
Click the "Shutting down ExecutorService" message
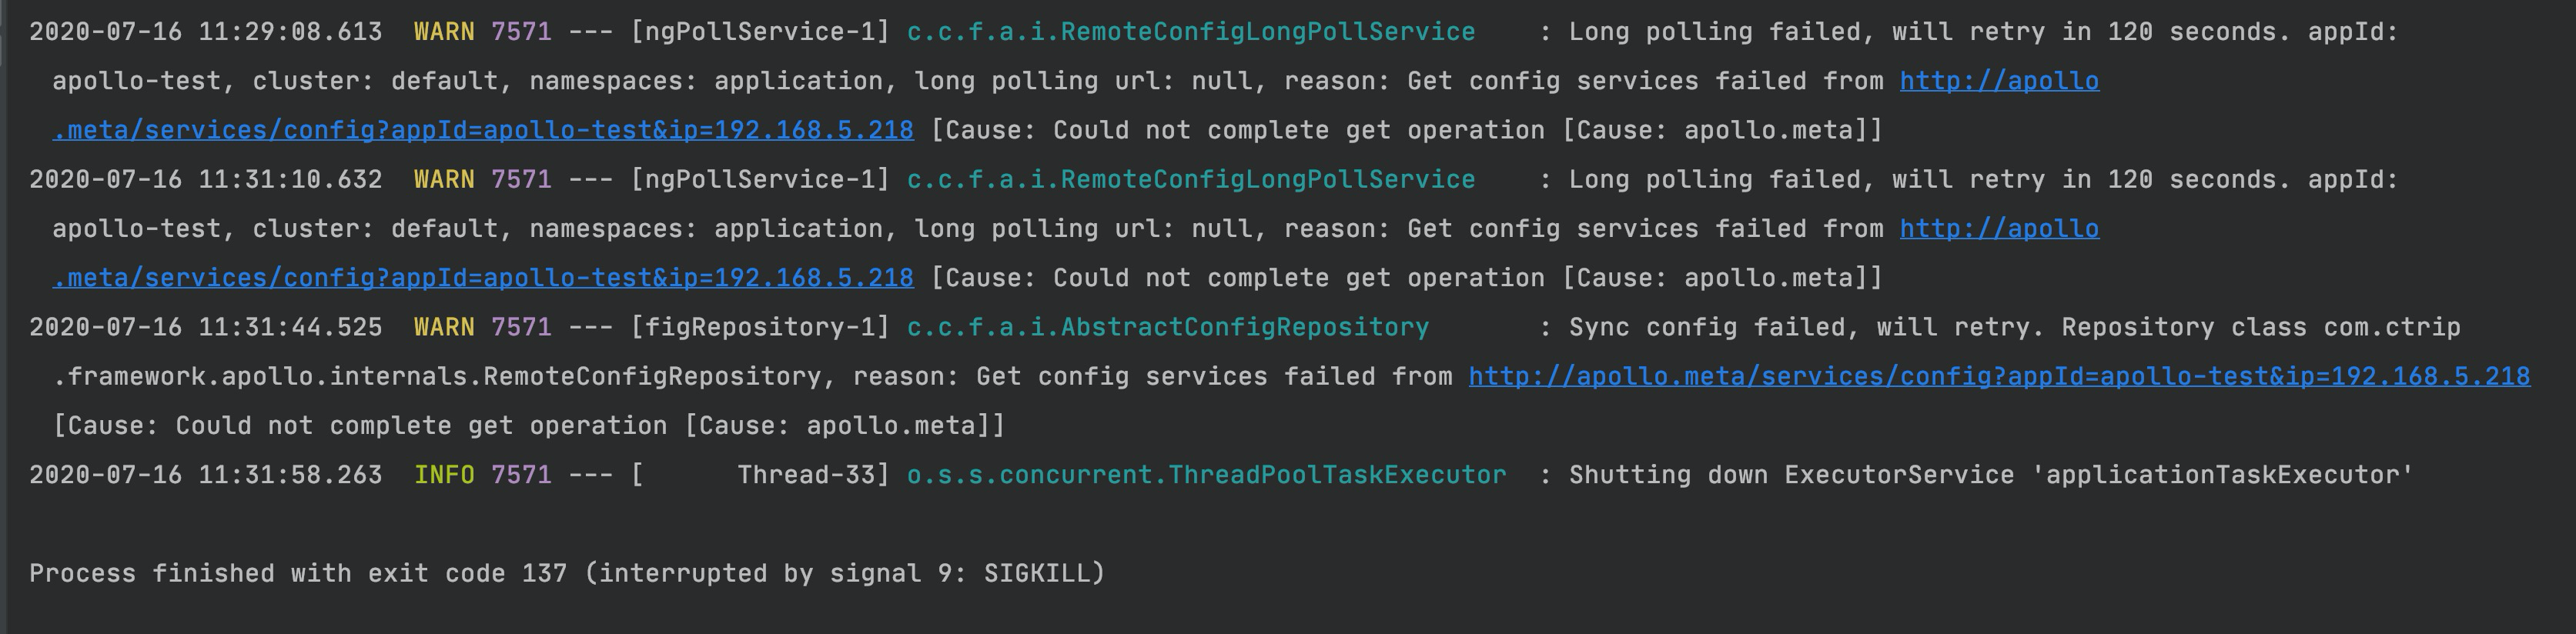[1790, 476]
